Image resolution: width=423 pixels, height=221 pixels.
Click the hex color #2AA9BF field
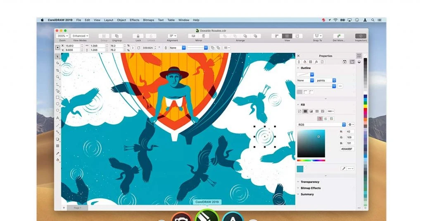pos(347,149)
